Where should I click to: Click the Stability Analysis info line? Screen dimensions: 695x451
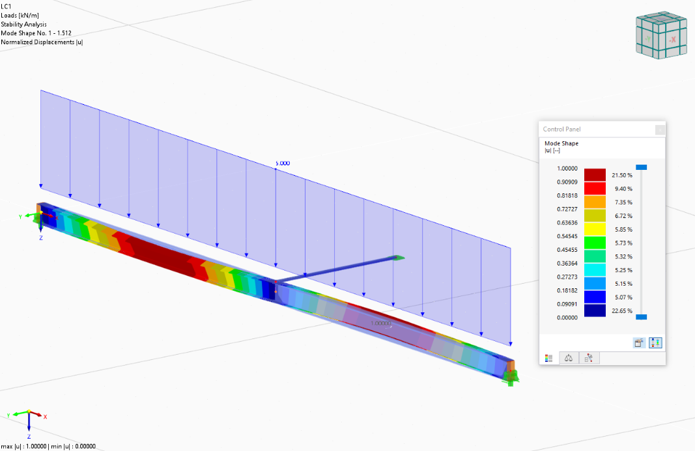point(23,24)
